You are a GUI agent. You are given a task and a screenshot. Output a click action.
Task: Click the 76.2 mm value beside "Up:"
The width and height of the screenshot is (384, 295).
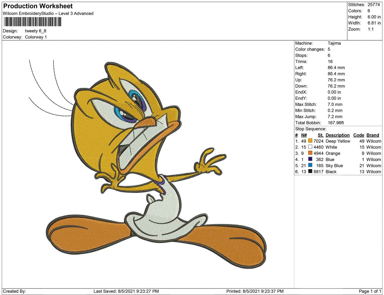coord(336,80)
